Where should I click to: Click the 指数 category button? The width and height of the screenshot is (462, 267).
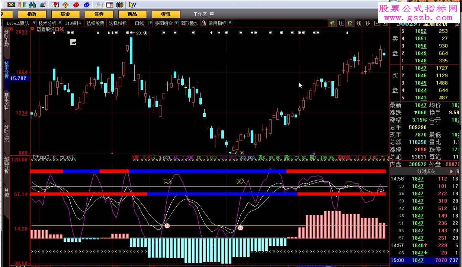[x=32, y=14]
